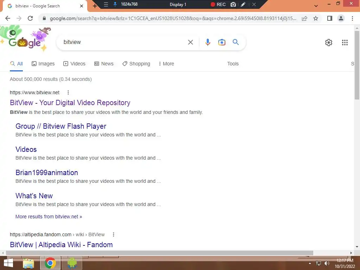This screenshot has height=270, width=360.
Task: Click About 500,000 results text
Action: 51,79
